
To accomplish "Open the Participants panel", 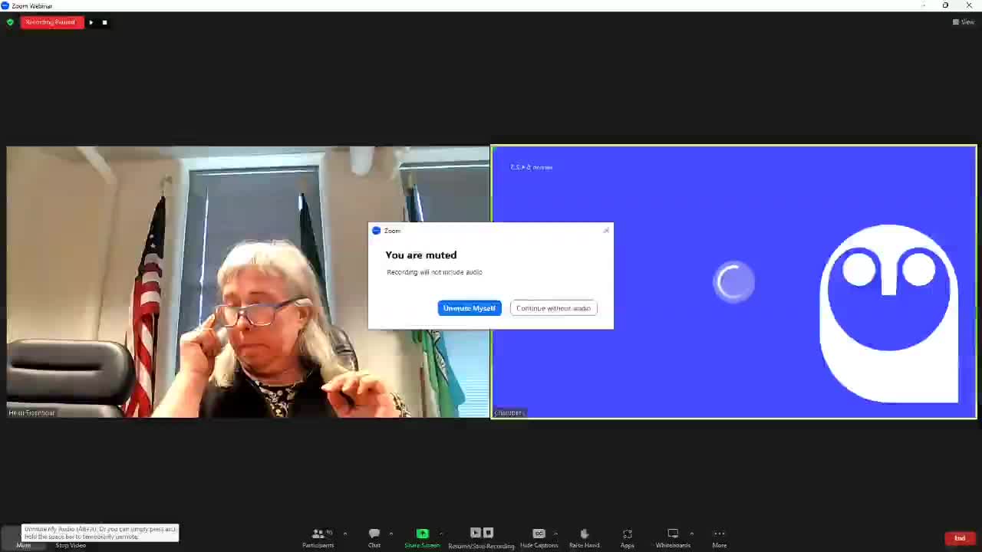I will [318, 537].
